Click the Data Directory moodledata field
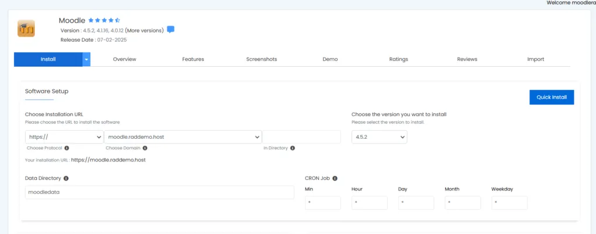This screenshot has height=234, width=596. click(159, 192)
